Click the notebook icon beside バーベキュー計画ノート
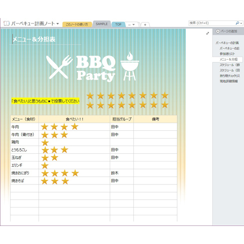This screenshot has width=244, height=244. tap(6, 23)
